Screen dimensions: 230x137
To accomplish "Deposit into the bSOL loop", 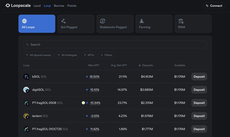I will [199, 77].
